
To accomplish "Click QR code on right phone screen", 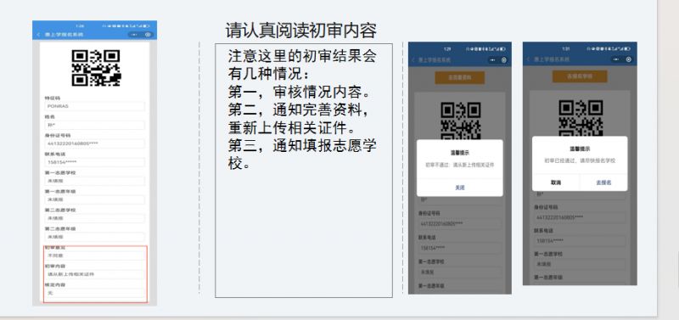I will click(x=581, y=118).
